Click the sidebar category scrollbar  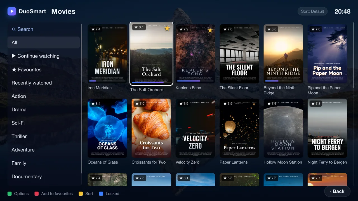click(81, 98)
